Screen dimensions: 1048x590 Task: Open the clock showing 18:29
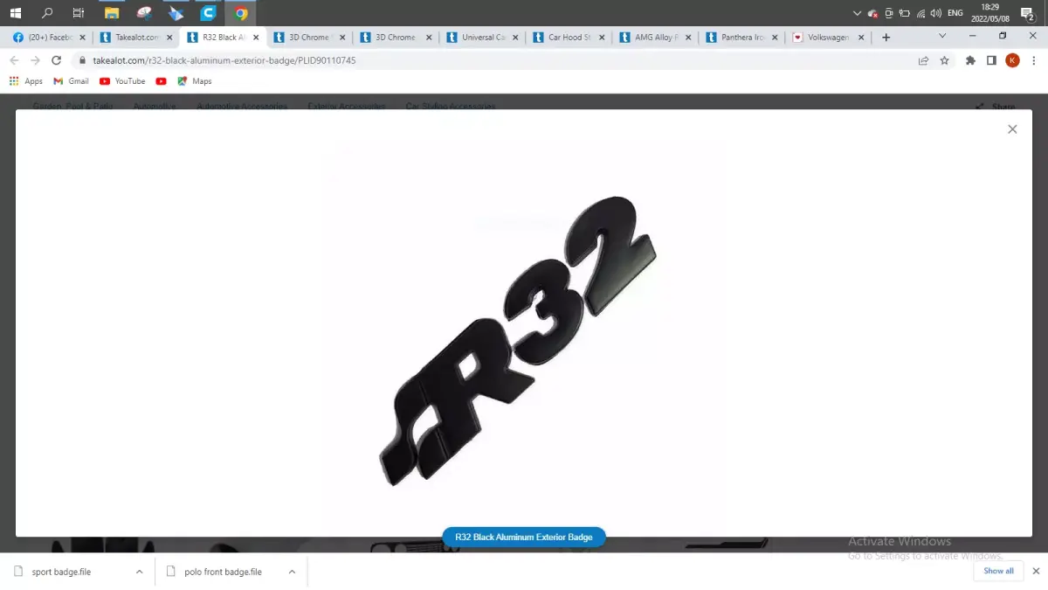point(989,13)
